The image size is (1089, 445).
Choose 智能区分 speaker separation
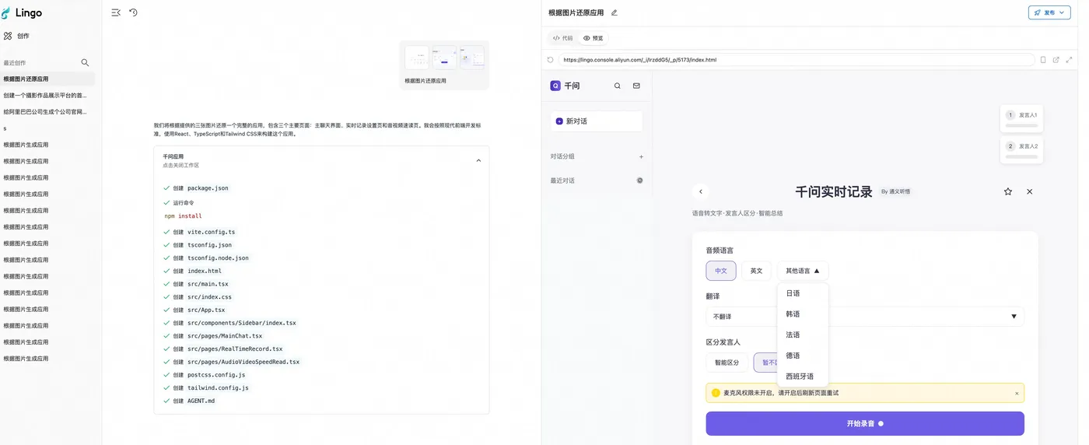727,363
